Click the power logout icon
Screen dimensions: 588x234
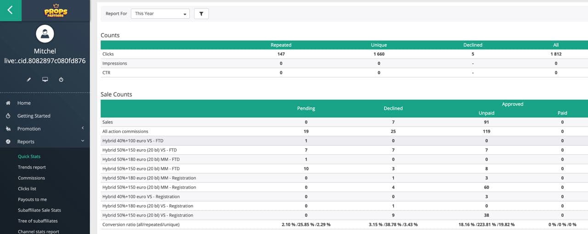[61, 79]
